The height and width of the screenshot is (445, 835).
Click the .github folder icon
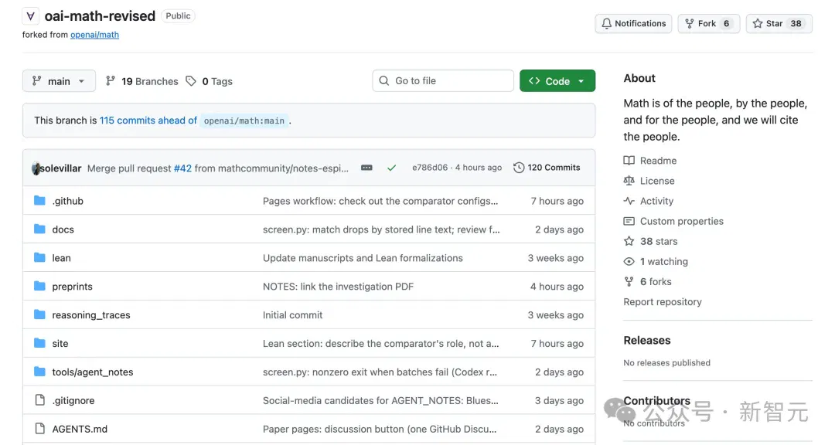(39, 201)
